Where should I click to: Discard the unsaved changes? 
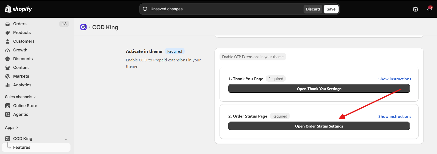coord(313,9)
